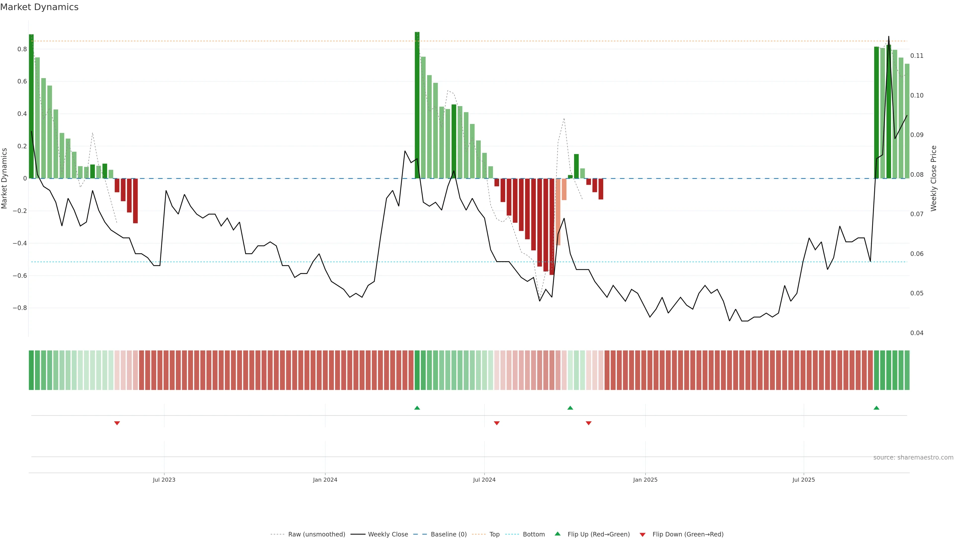
Task: Toggle the Bottom legend entry
Action: pyautogui.click(x=534, y=534)
